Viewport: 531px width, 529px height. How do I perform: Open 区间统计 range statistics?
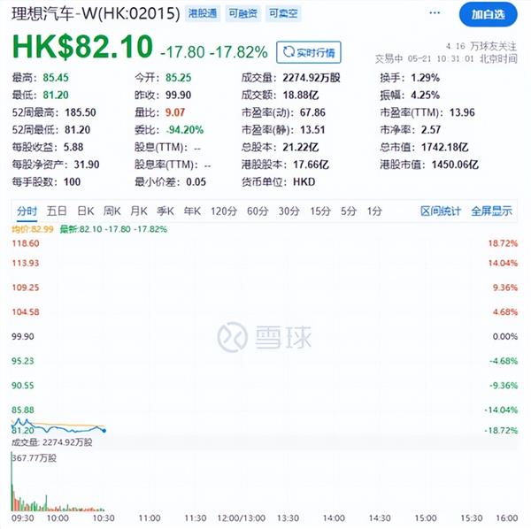tap(441, 211)
